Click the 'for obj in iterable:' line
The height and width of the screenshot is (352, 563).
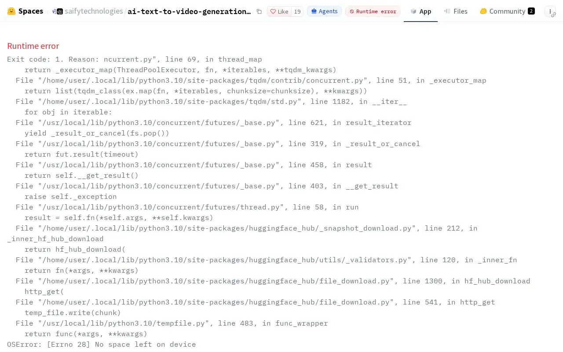click(68, 112)
